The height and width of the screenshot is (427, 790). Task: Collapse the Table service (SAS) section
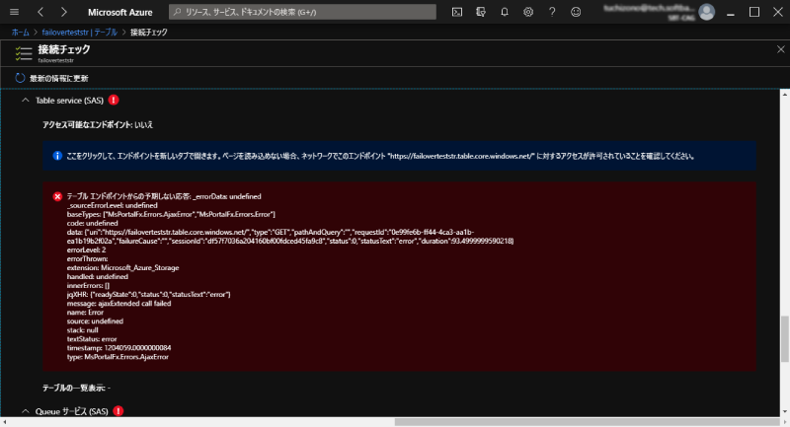pos(26,100)
